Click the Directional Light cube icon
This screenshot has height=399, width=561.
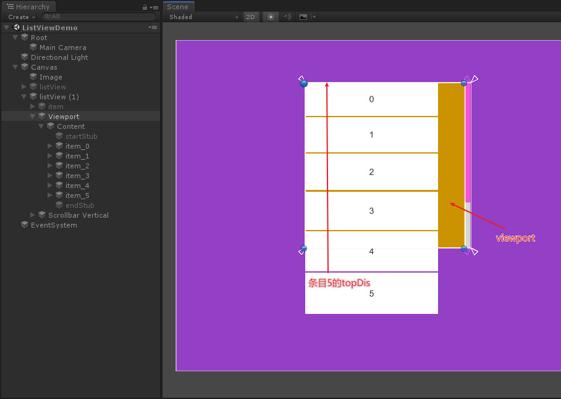pyautogui.click(x=25, y=57)
